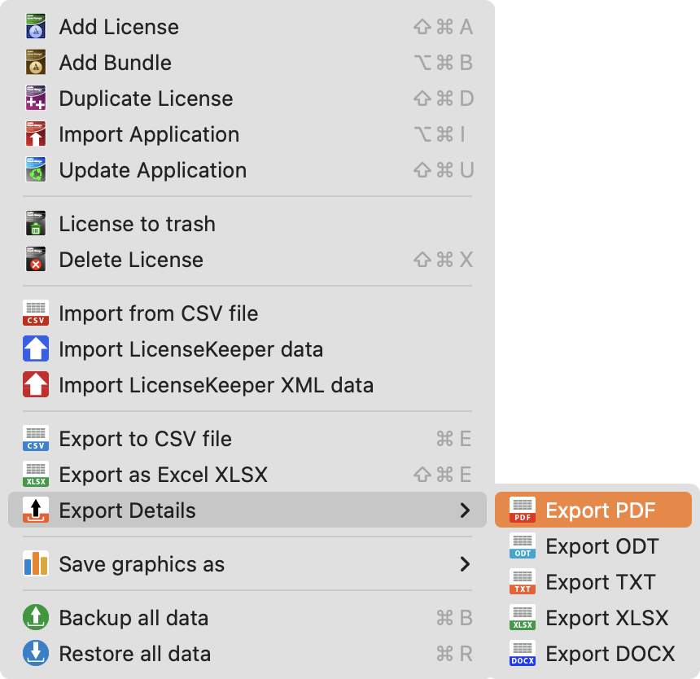Expand the Export Details submenu arrow
Image resolution: width=700 pixels, height=679 pixels.
pyautogui.click(x=465, y=510)
